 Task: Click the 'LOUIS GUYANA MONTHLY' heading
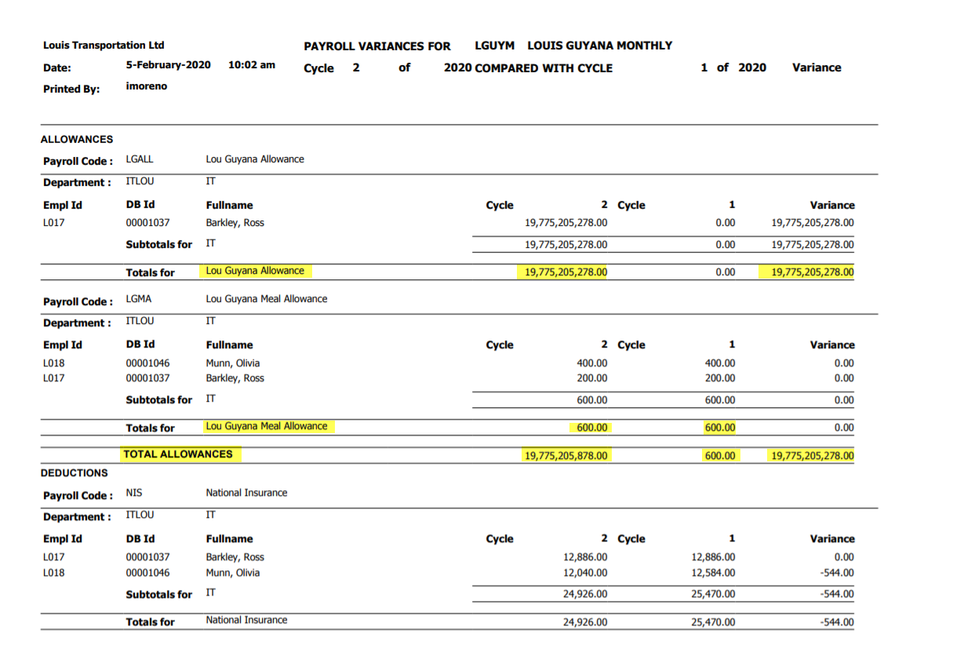click(x=600, y=46)
